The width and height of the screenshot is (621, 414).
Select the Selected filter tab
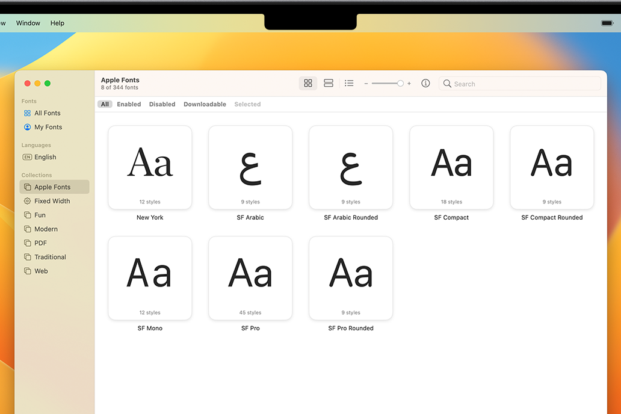pyautogui.click(x=247, y=104)
